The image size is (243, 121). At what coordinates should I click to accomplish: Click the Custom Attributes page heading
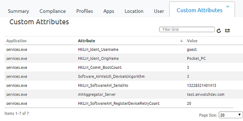coord(39,22)
